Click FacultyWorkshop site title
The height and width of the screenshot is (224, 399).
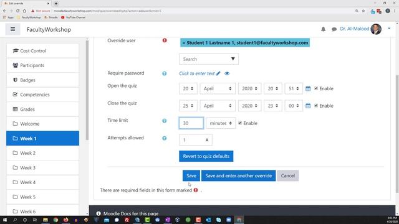pyautogui.click(x=49, y=29)
